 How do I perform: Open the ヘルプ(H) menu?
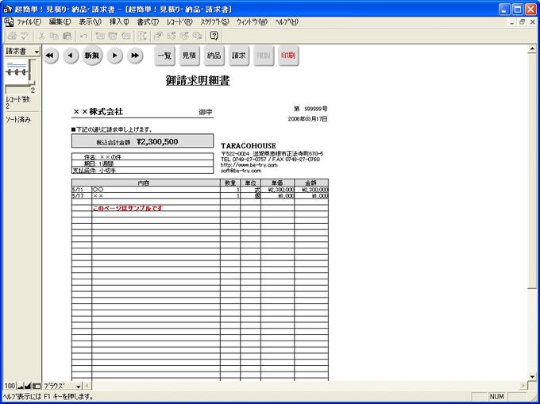287,22
